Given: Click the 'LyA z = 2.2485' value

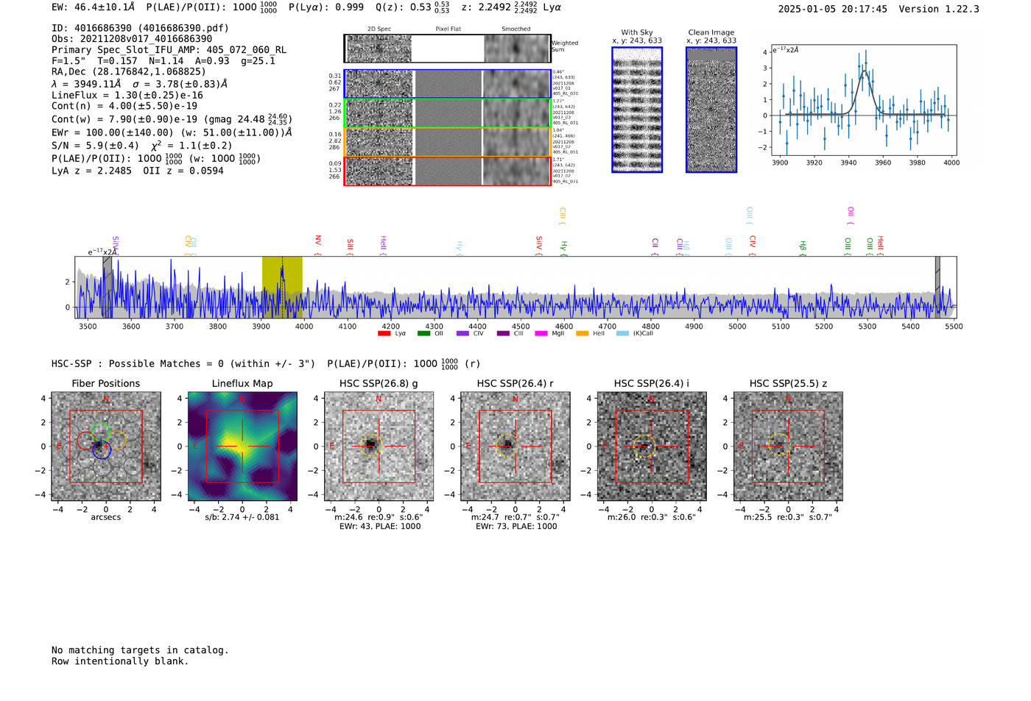Looking at the screenshot, I should 91,171.
